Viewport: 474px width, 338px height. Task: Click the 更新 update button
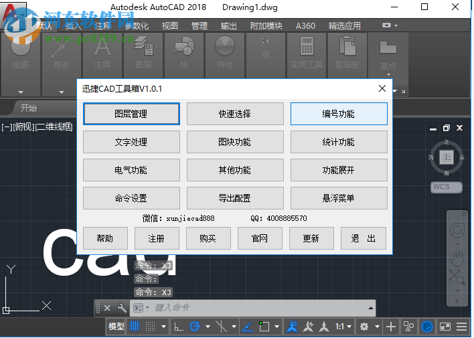[311, 238]
